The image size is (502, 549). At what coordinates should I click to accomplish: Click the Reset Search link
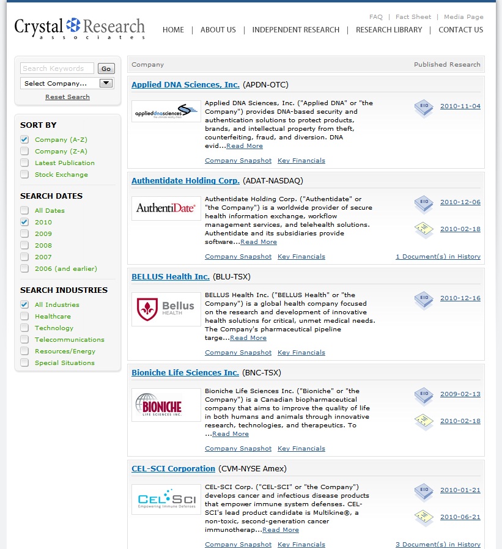click(x=67, y=97)
